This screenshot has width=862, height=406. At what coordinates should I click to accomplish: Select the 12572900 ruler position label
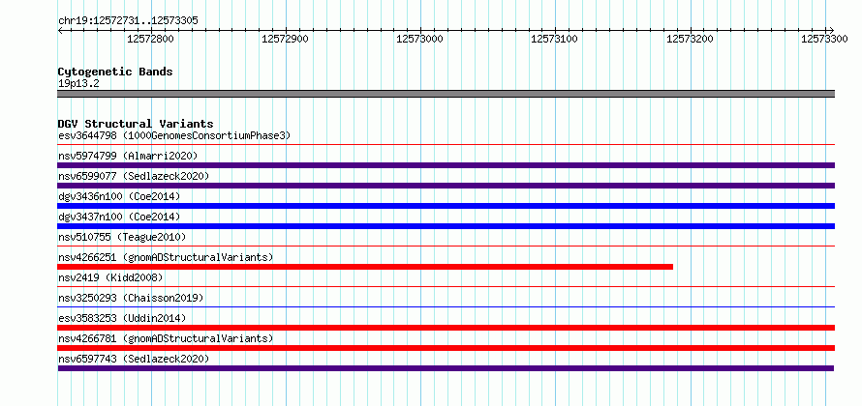point(285,39)
